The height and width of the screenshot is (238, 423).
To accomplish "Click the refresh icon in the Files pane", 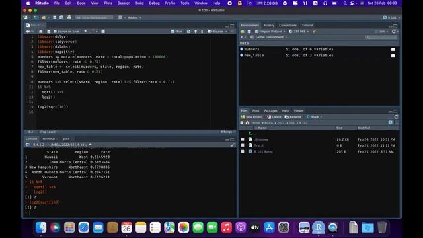I will click(396, 117).
